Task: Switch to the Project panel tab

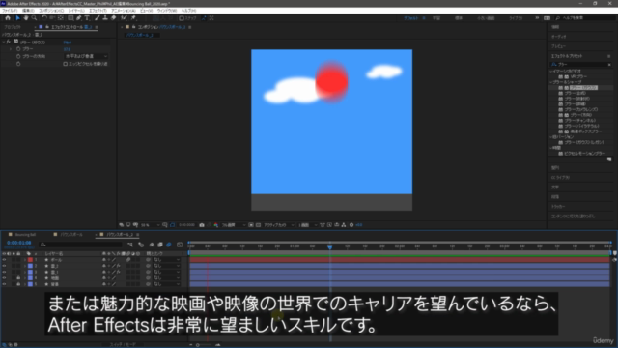Action: click(x=13, y=27)
